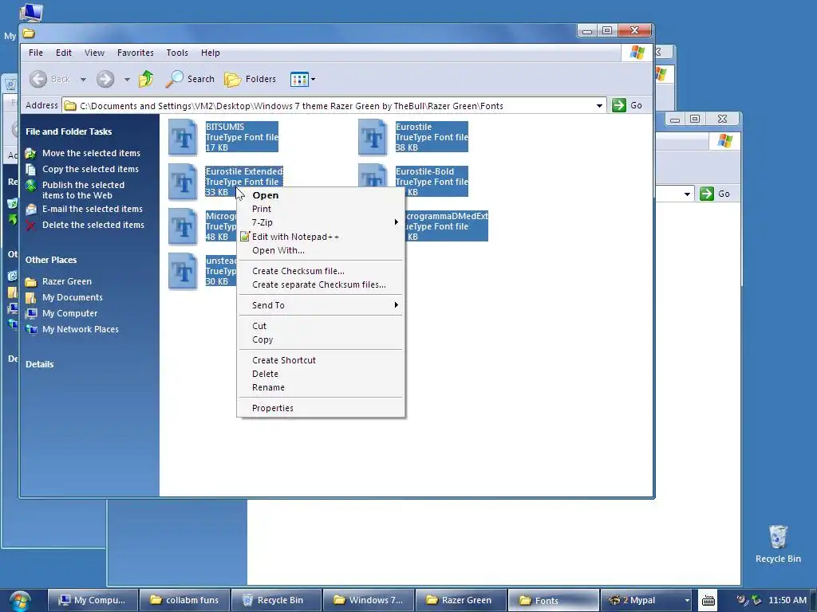Viewport: 817px width, 612px height.
Task: Open the Views icon button
Action: pyautogui.click(x=300, y=79)
